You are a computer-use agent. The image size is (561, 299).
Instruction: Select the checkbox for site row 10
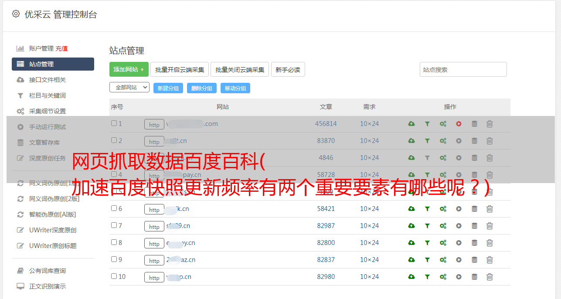tap(114, 276)
